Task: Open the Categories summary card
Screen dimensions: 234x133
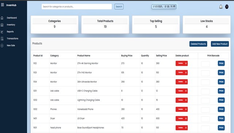Action: (54, 24)
